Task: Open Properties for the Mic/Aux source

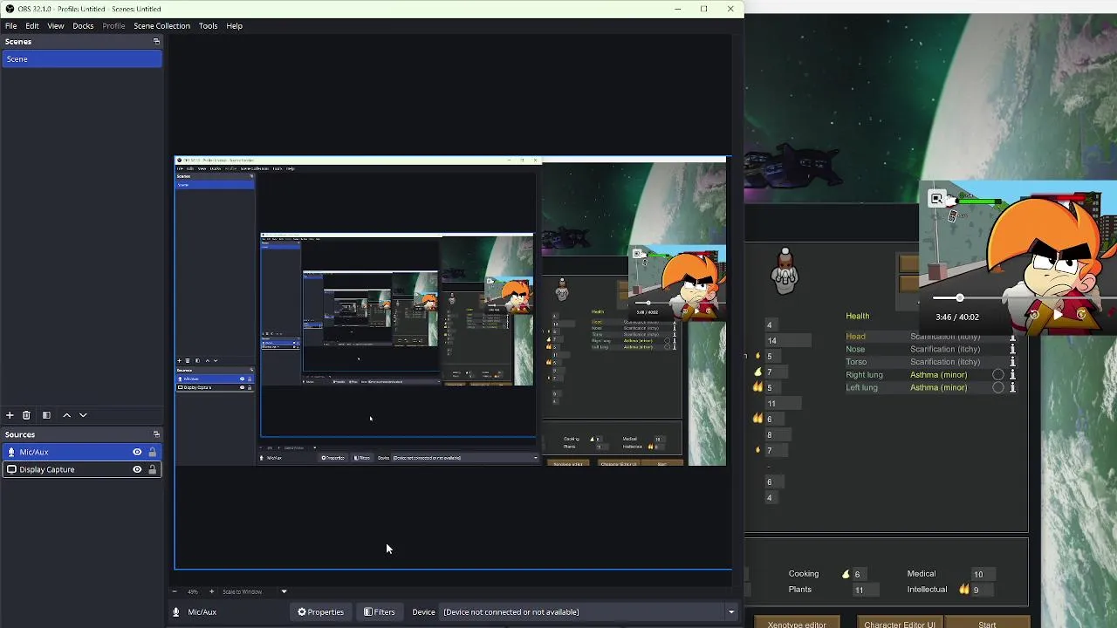Action: pos(321,611)
